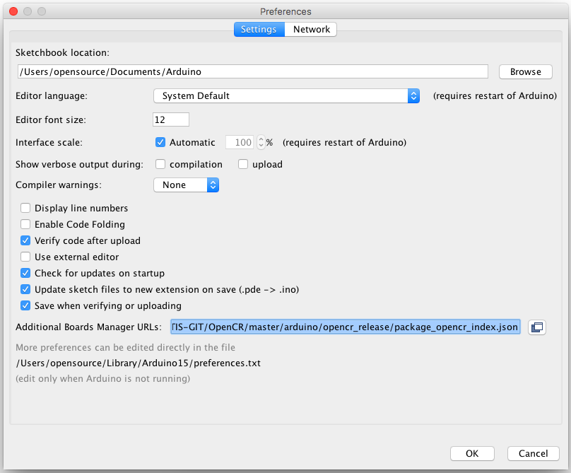
Task: Click the Additional Boards Manager URLs field
Action: (x=345, y=327)
